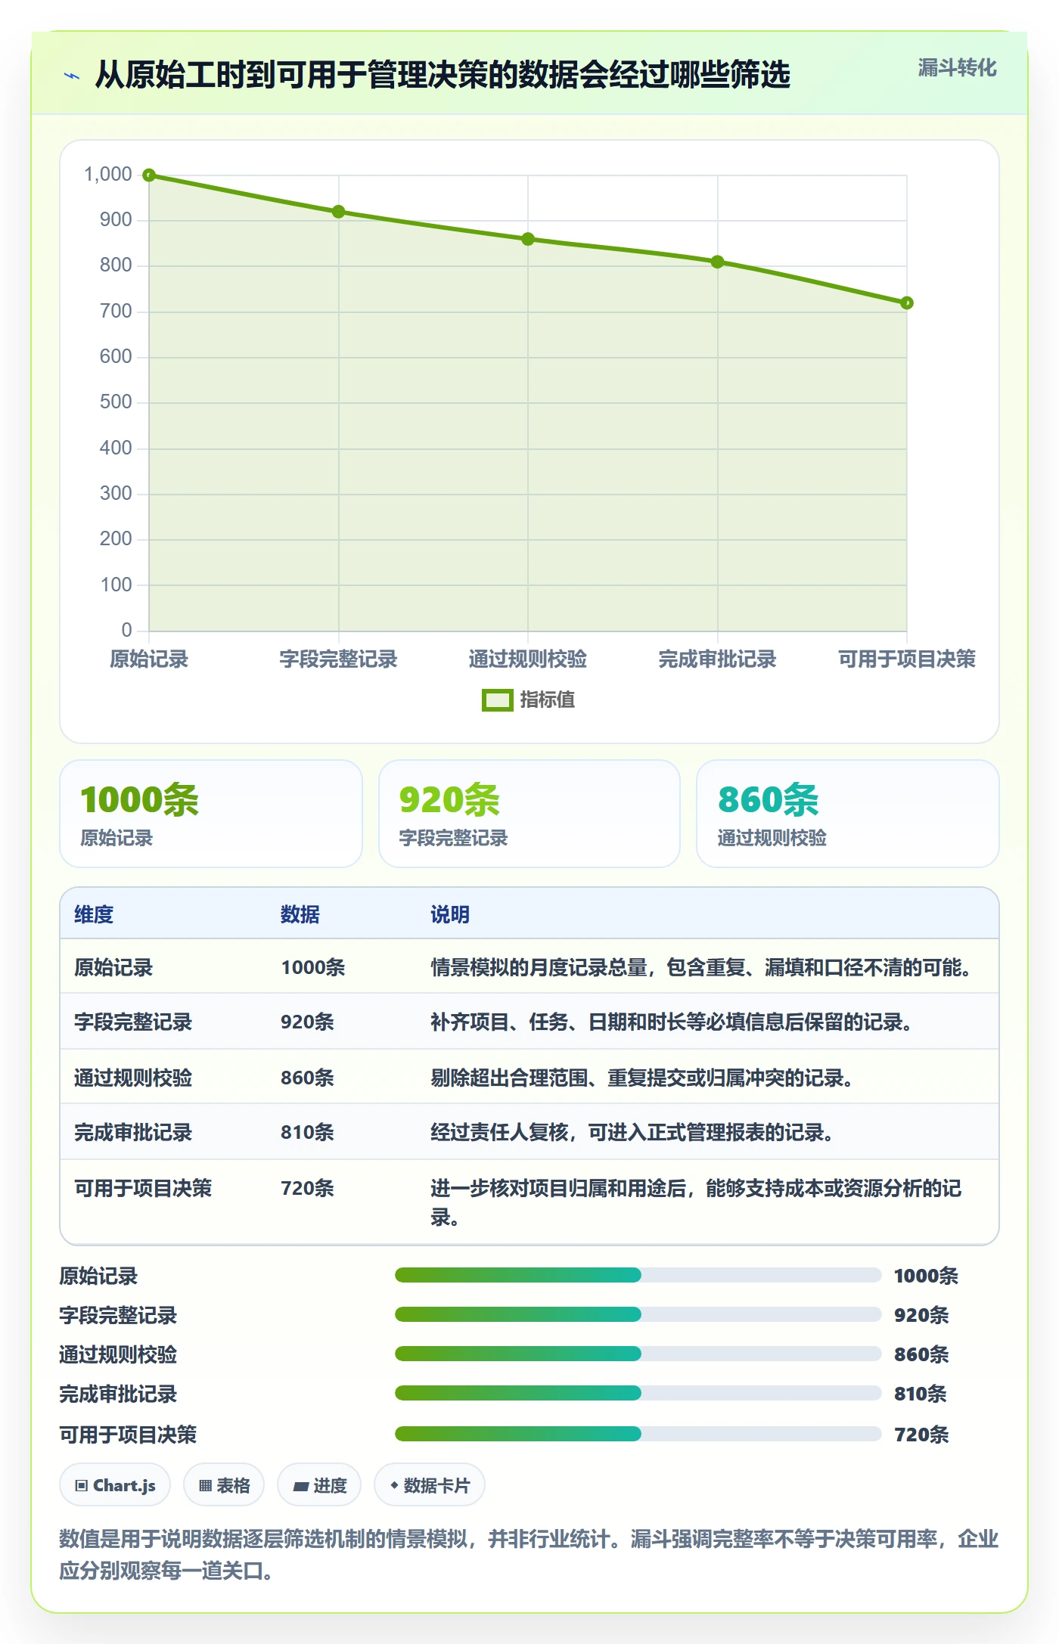Click the 1000条 cell in the table

[313, 967]
